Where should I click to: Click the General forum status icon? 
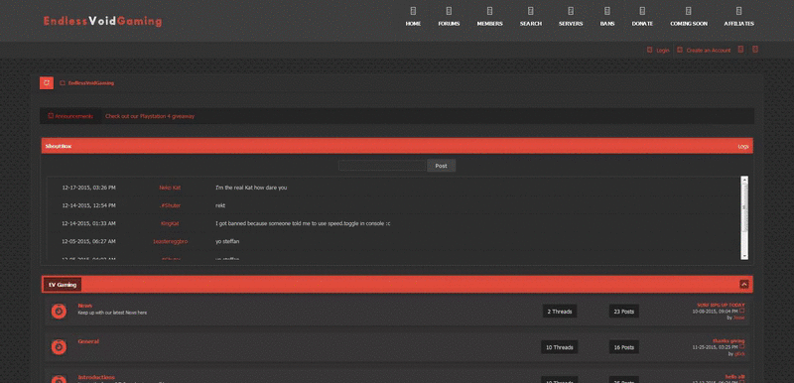point(59,347)
